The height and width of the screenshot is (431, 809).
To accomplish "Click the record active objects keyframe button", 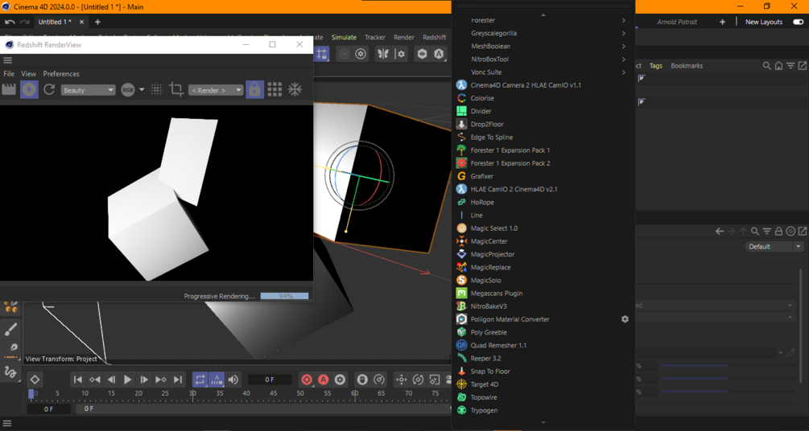I will (307, 380).
